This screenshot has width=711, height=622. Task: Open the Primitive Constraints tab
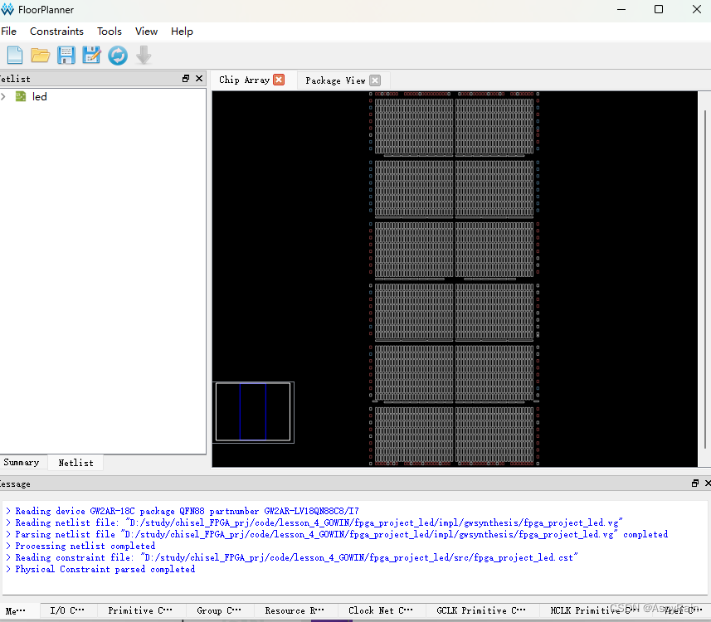tap(140, 610)
